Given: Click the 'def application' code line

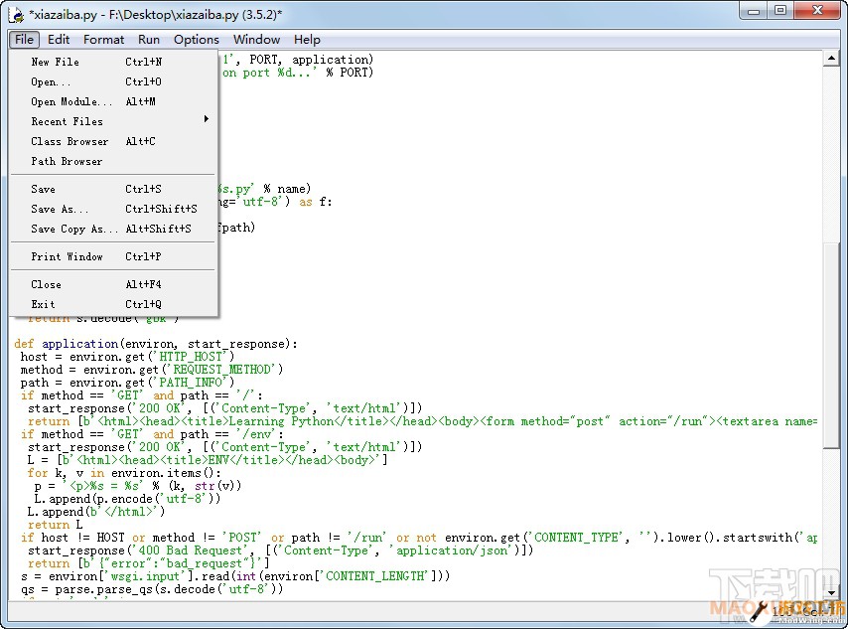Looking at the screenshot, I should [x=156, y=344].
